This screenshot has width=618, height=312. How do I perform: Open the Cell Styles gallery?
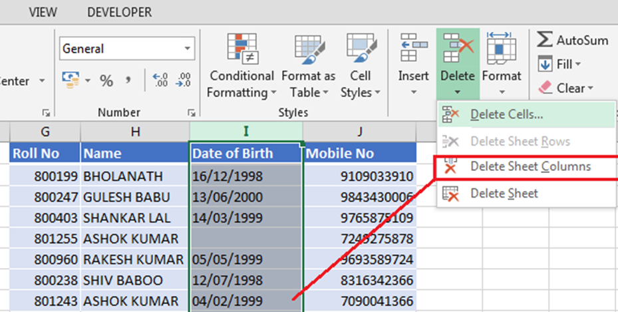click(361, 49)
